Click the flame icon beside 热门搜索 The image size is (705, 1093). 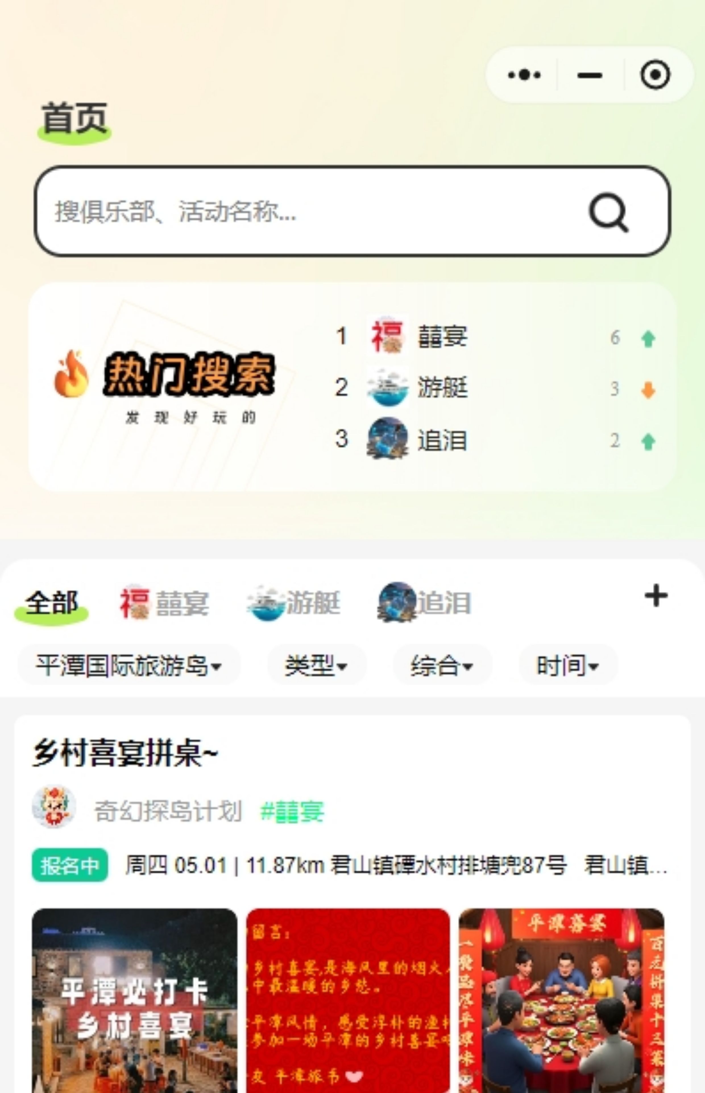point(71,373)
